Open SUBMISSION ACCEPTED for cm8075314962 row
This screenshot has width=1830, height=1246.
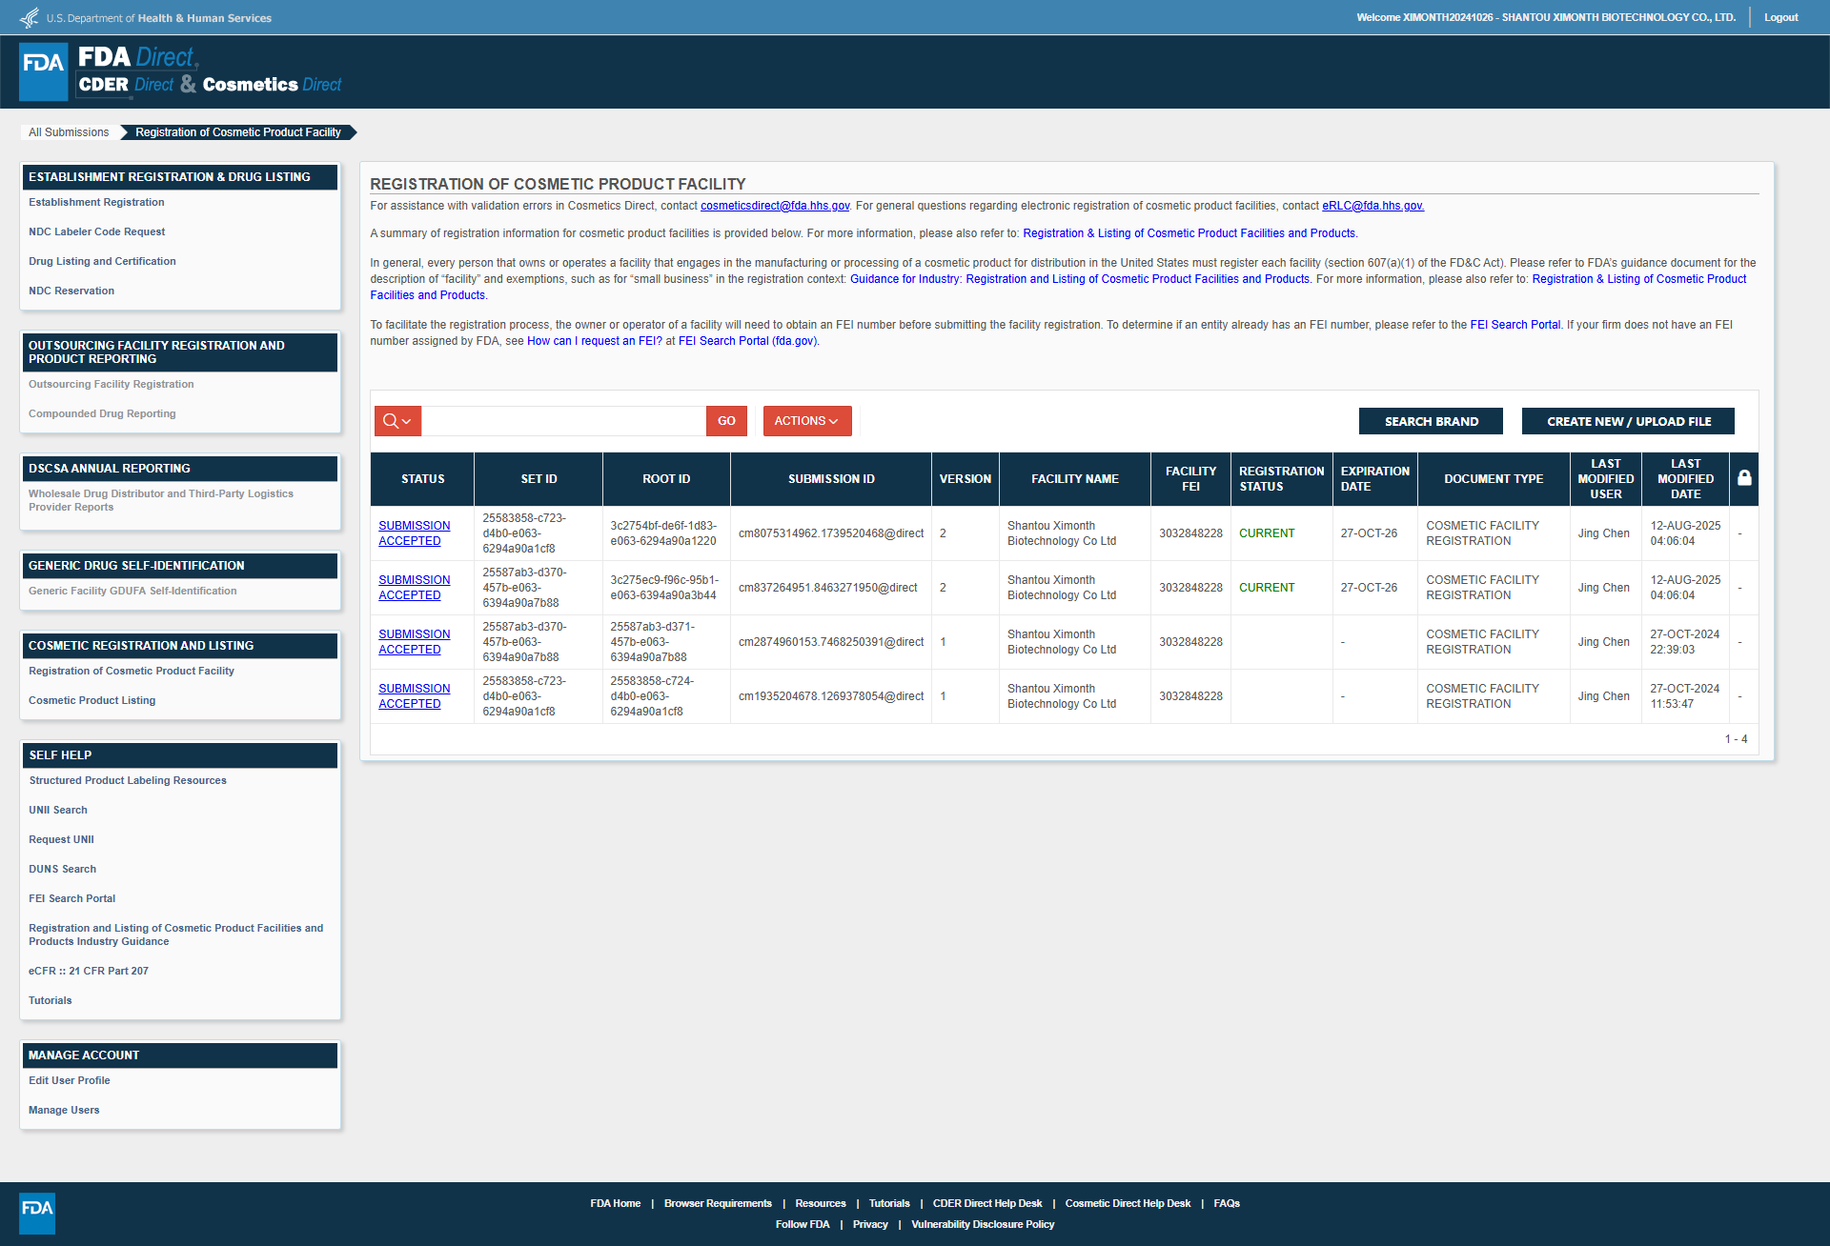(x=415, y=533)
